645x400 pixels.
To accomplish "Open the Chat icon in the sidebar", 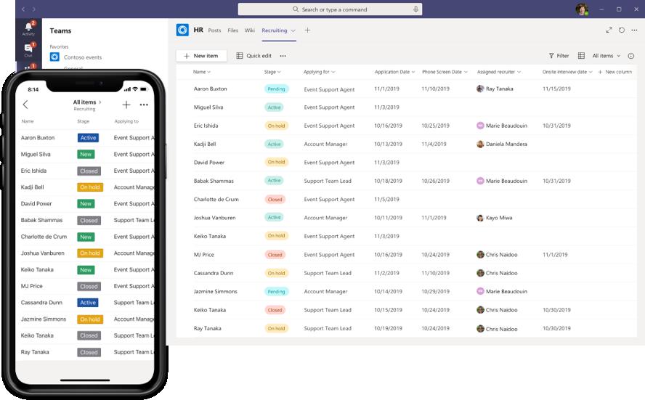I will click(28, 49).
